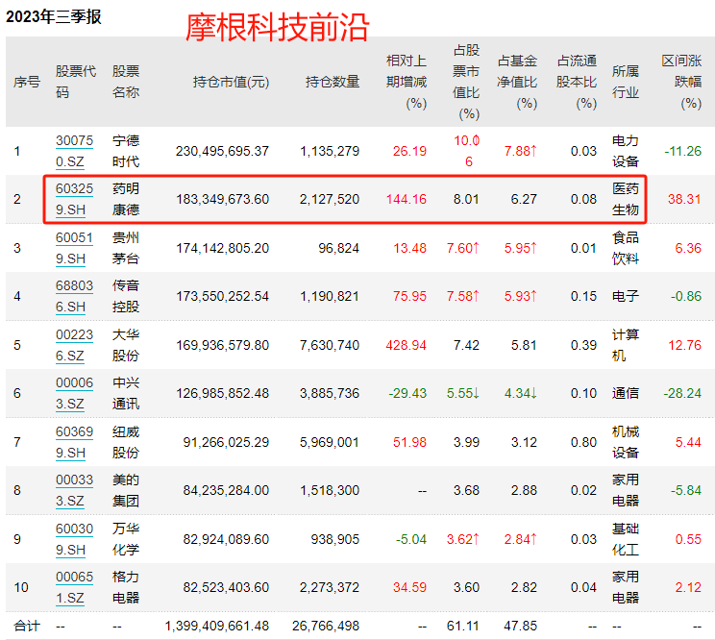Image resolution: width=715 pixels, height=640 pixels.
Task: Click market value 126,985,852.48
Action: 223,393
